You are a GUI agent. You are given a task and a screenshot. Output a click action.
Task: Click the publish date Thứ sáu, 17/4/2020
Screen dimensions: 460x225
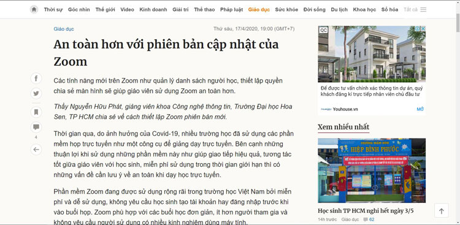pos(254,29)
